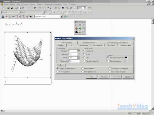Click the black border color swatch

126,57
